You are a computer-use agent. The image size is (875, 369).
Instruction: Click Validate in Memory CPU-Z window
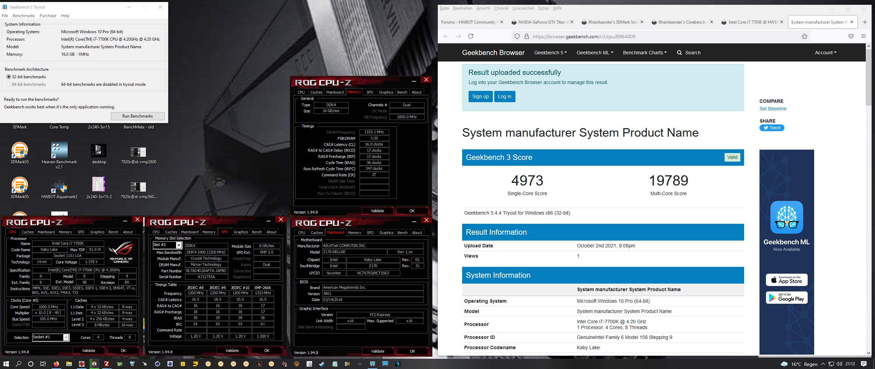pos(377,211)
